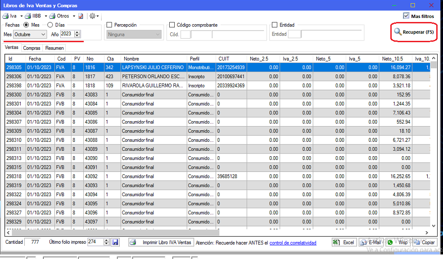This screenshot has width=443, height=259.
Task: Export the list to Excel
Action: [344, 242]
